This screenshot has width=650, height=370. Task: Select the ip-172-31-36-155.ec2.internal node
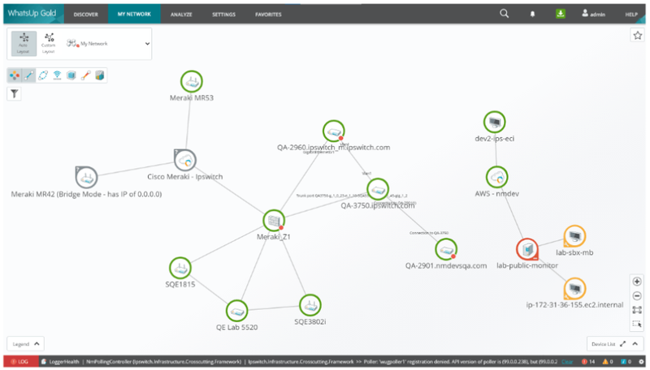[x=574, y=289]
